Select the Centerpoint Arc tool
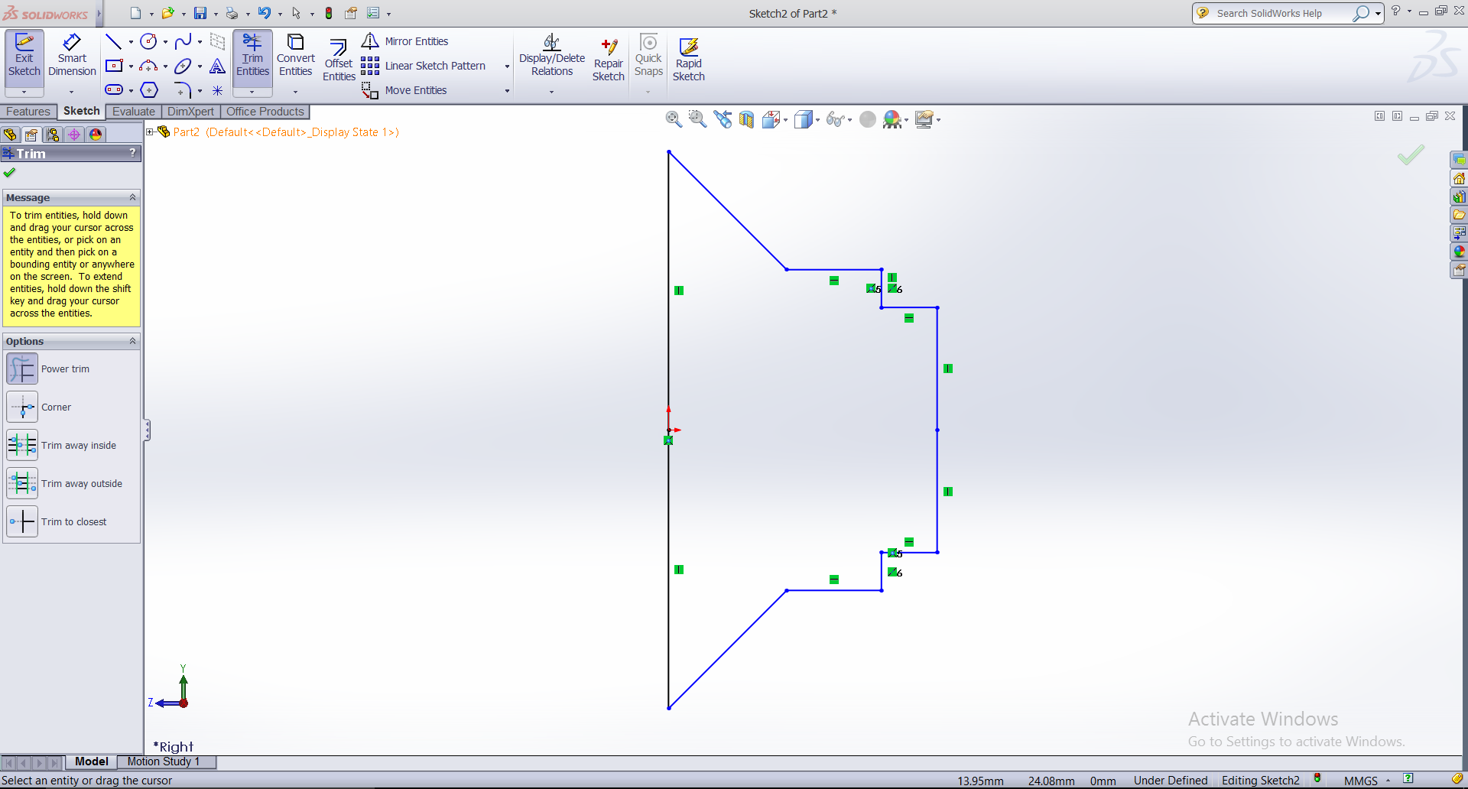 pyautogui.click(x=148, y=66)
